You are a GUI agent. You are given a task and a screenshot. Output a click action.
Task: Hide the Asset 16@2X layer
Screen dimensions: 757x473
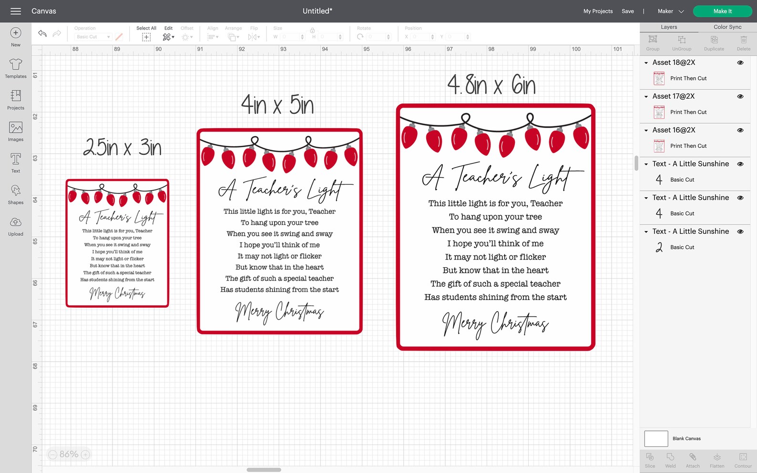click(x=740, y=130)
